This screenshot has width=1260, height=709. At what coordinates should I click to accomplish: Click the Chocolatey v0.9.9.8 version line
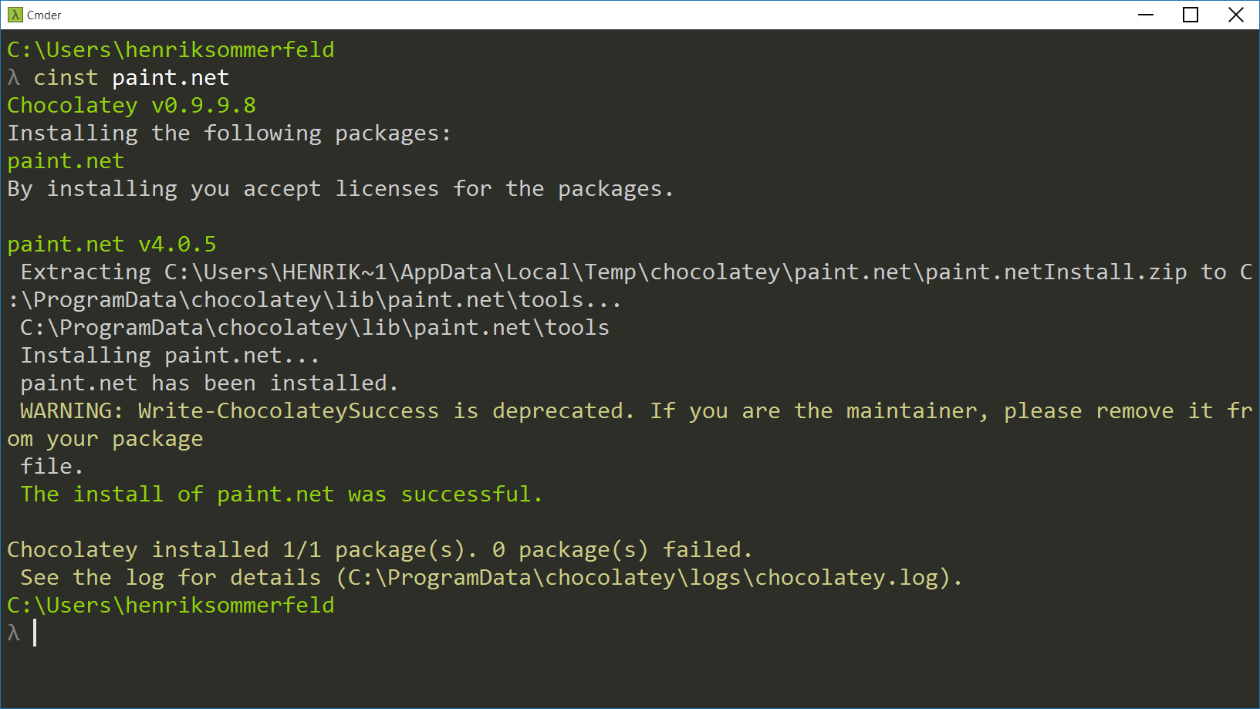[x=131, y=106]
